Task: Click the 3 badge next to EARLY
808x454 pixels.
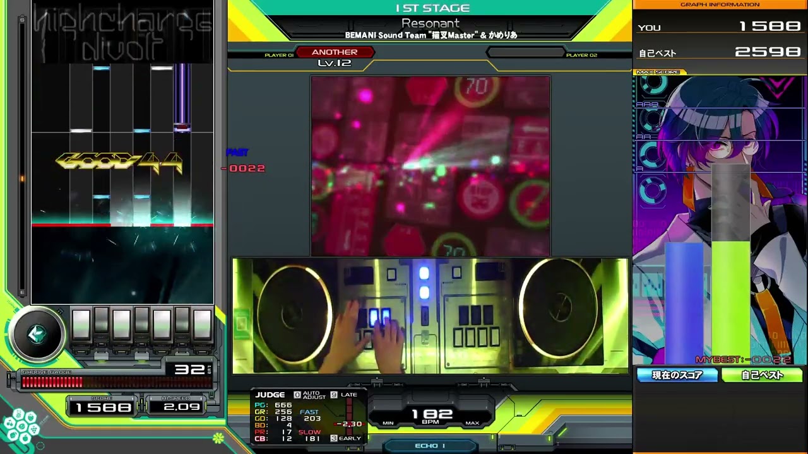Action: click(334, 438)
